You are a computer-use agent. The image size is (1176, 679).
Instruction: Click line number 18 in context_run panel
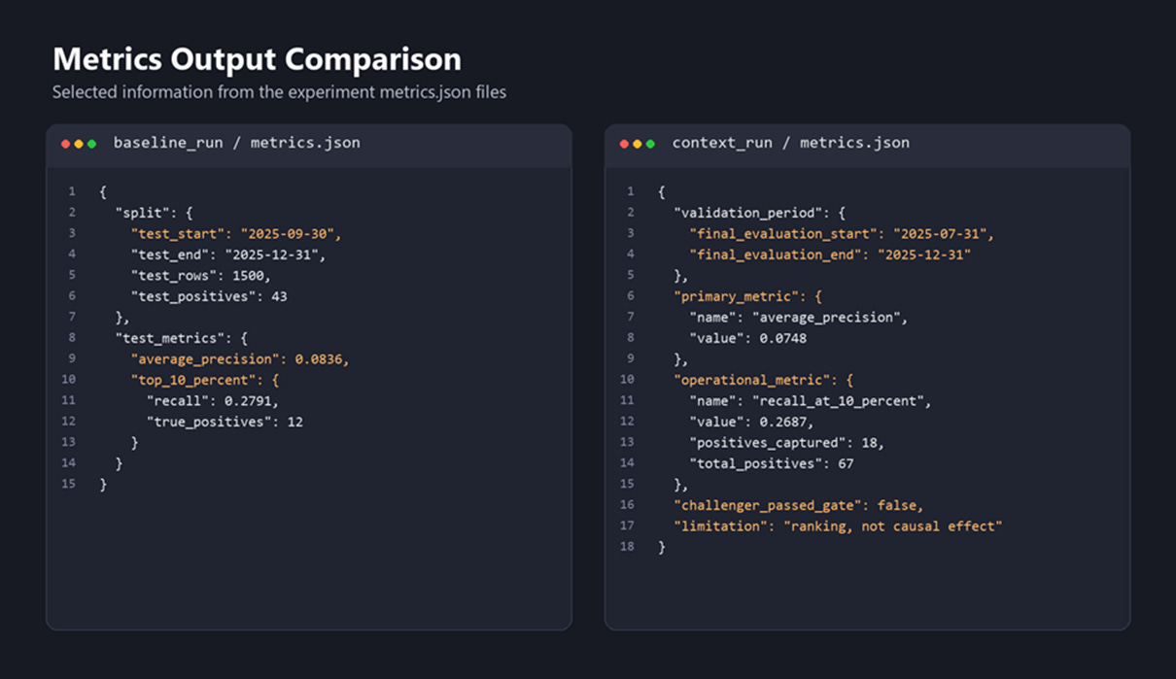tap(627, 547)
